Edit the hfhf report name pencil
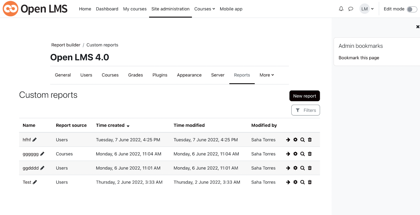The image size is (420, 215). tap(34, 140)
